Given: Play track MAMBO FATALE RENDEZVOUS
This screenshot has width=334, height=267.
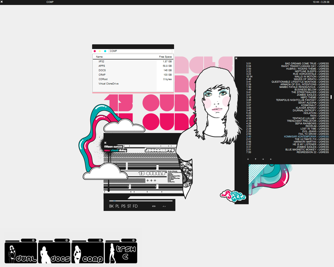Looking at the screenshot, I should click(304, 87).
